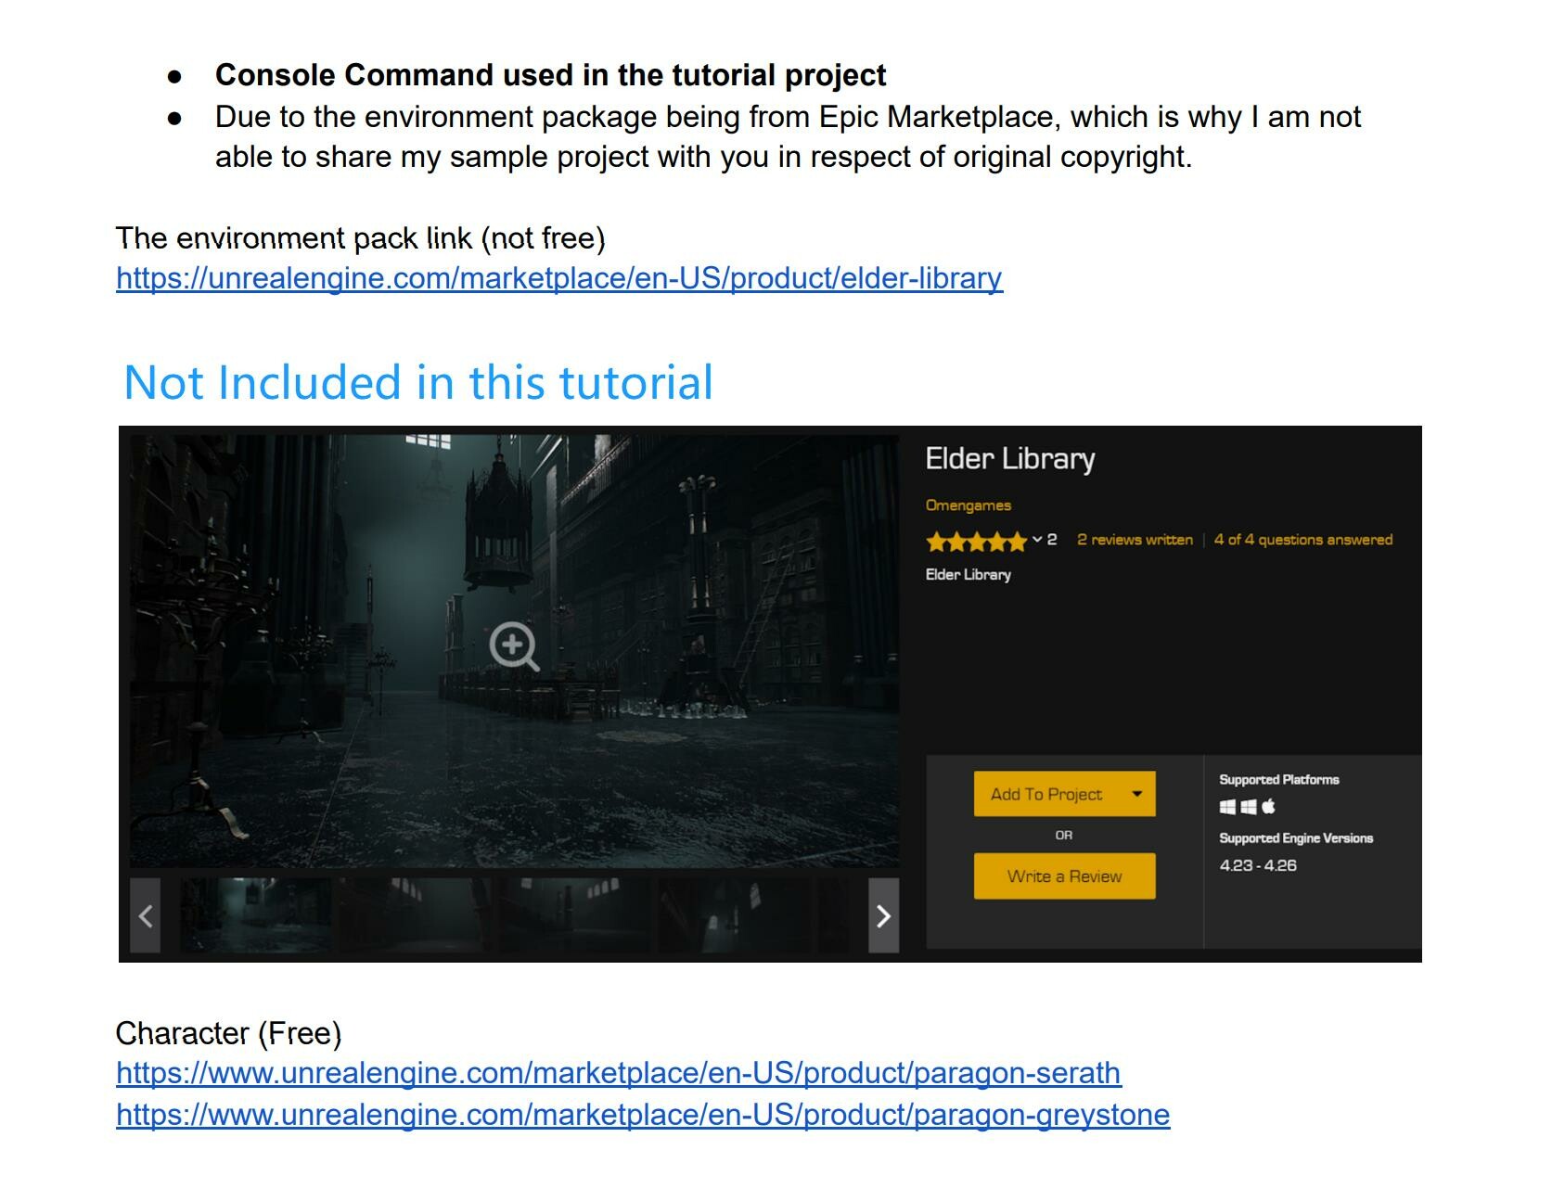Click the main Elder Library preview image
The image size is (1565, 1201).
[x=514, y=651]
